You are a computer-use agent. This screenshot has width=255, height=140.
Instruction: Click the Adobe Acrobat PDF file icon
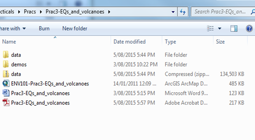click(x=6, y=103)
